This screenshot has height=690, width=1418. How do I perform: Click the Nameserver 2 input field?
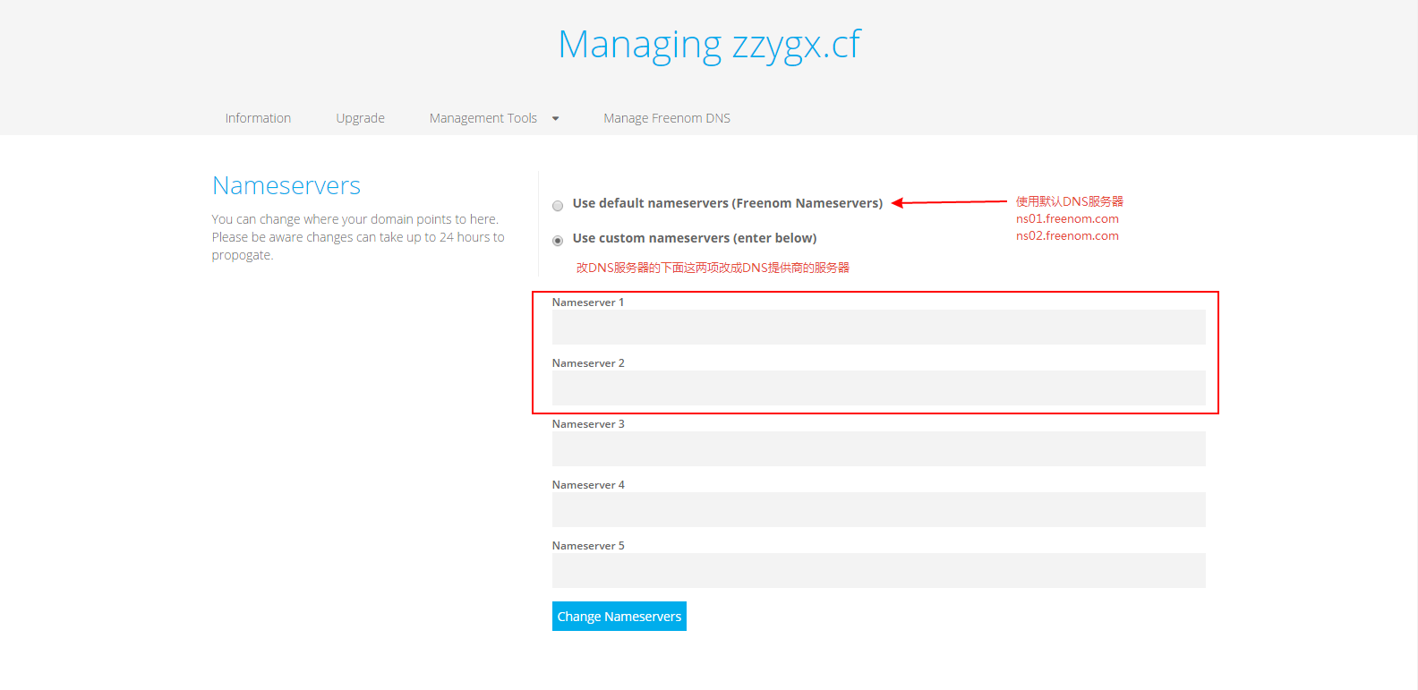tap(878, 388)
